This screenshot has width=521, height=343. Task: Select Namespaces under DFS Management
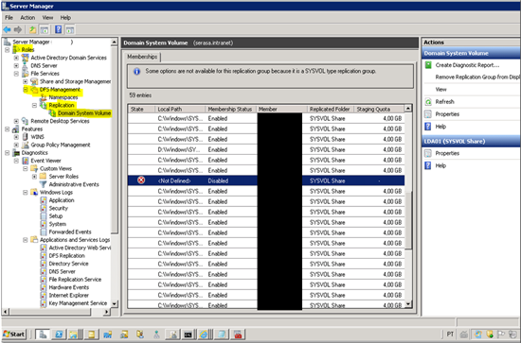tap(63, 97)
